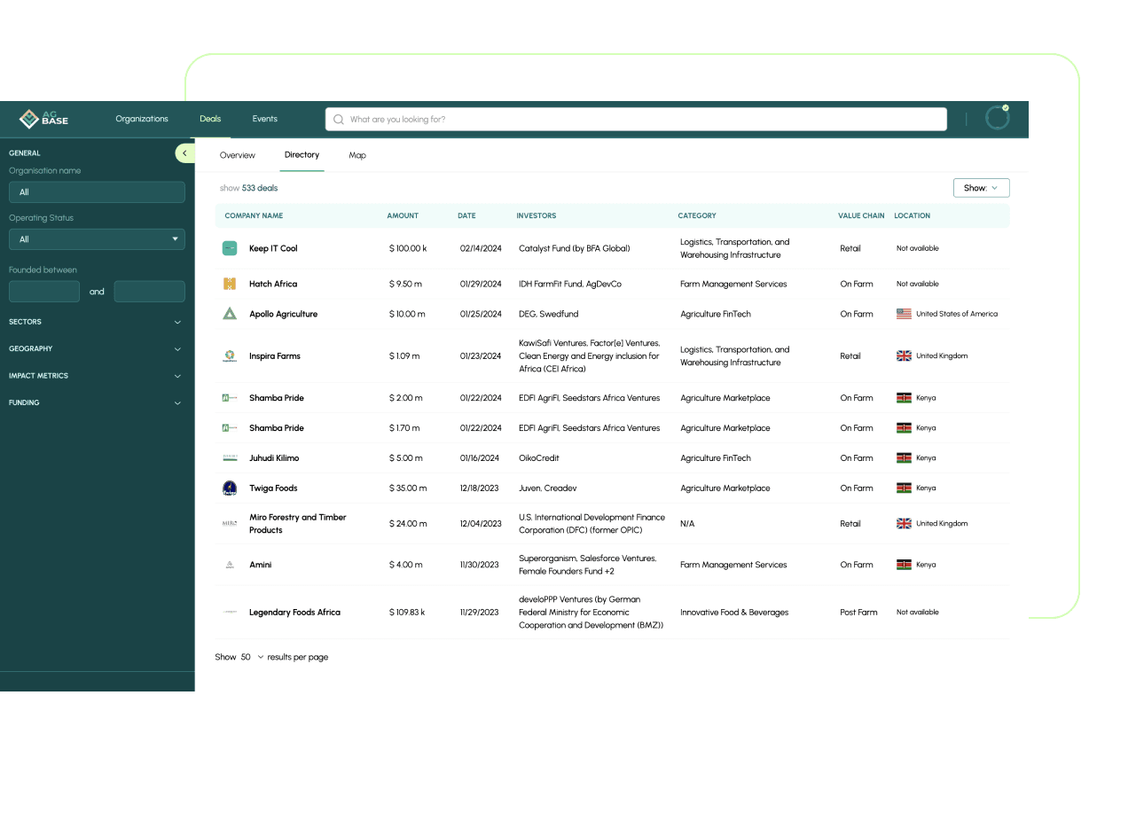Click the Twiga Foods logo
Image resolution: width=1136 pixels, height=828 pixels.
tap(230, 488)
